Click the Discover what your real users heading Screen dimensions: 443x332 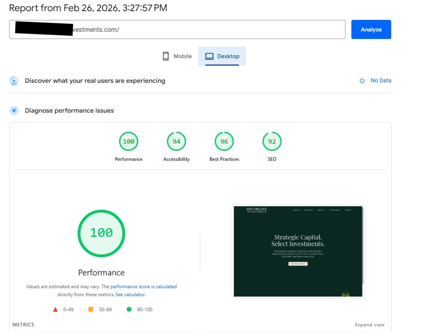click(95, 81)
